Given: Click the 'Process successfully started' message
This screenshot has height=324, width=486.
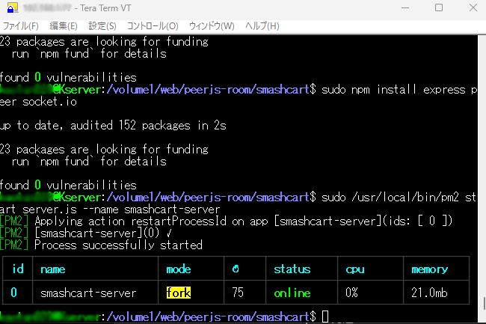Looking at the screenshot, I should click(117, 245).
